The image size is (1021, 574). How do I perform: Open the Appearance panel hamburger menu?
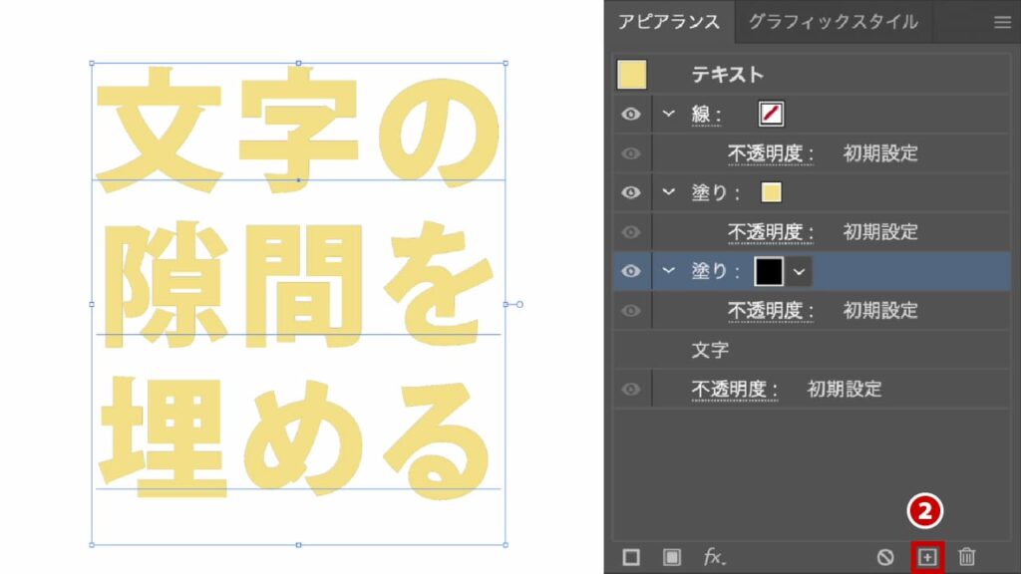point(1002,22)
